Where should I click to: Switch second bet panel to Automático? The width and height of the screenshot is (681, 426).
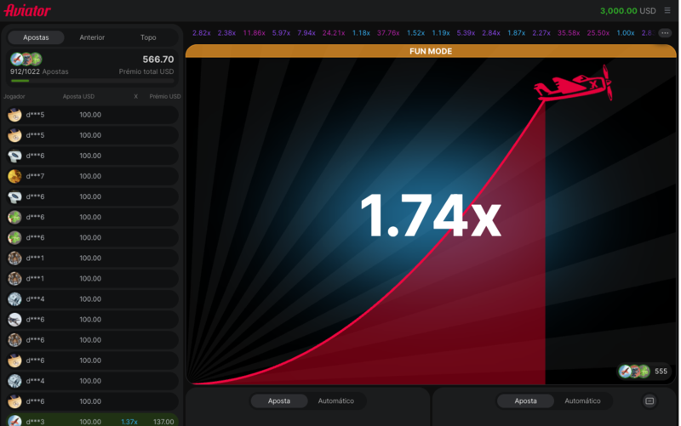[582, 400]
